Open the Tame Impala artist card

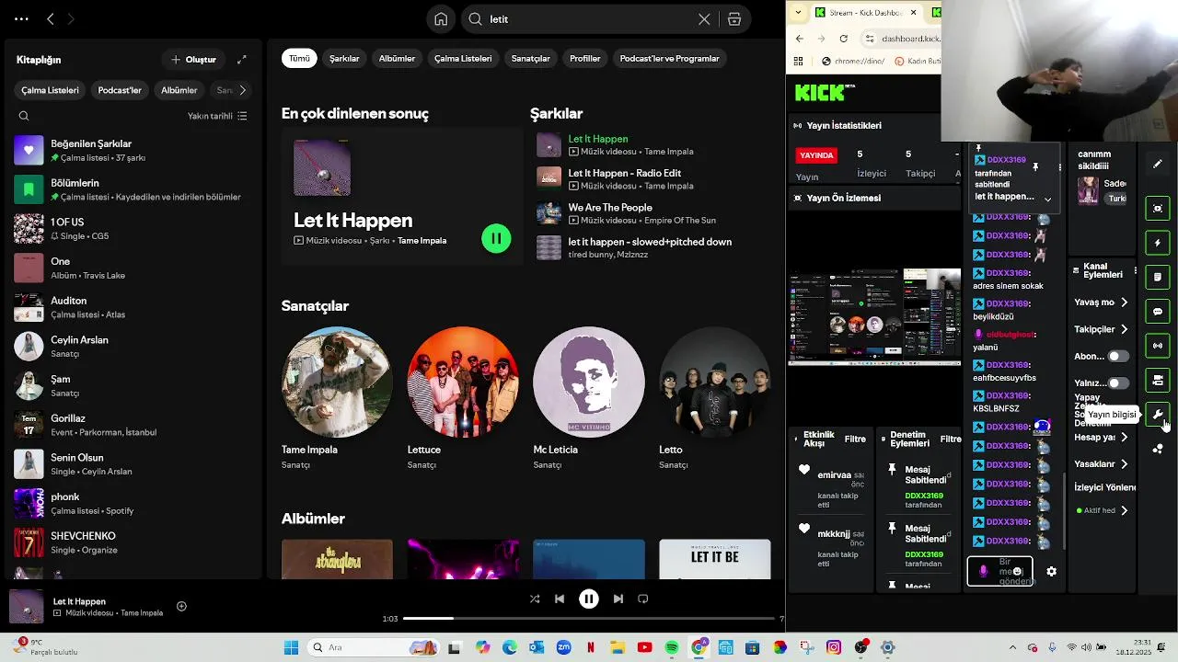pos(337,398)
